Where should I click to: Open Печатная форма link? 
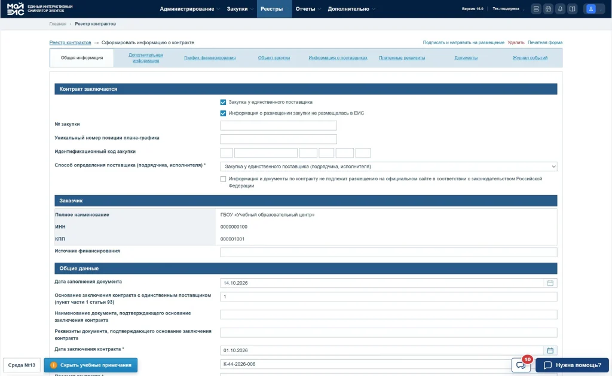(545, 42)
